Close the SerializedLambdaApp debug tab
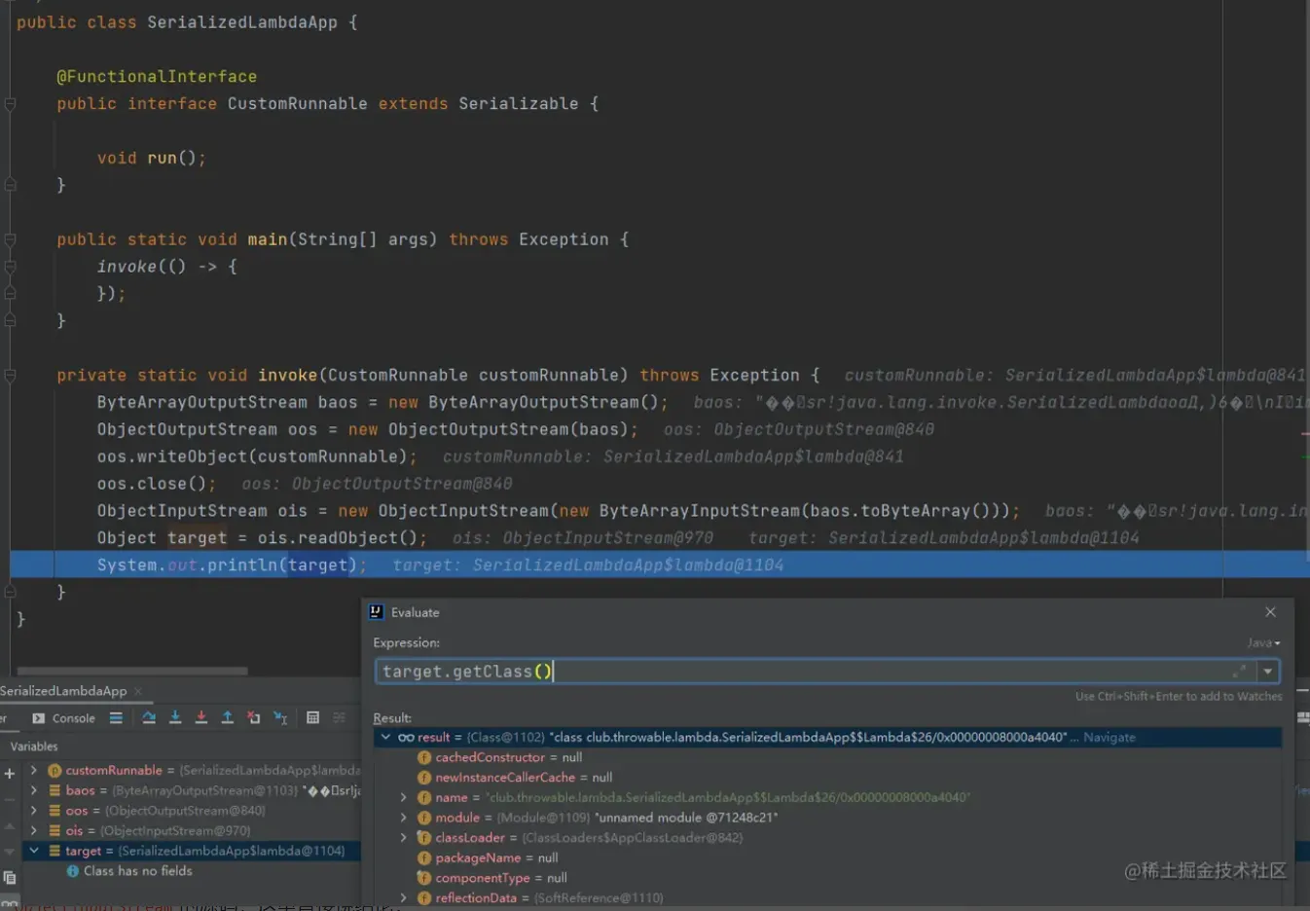 pos(138,691)
